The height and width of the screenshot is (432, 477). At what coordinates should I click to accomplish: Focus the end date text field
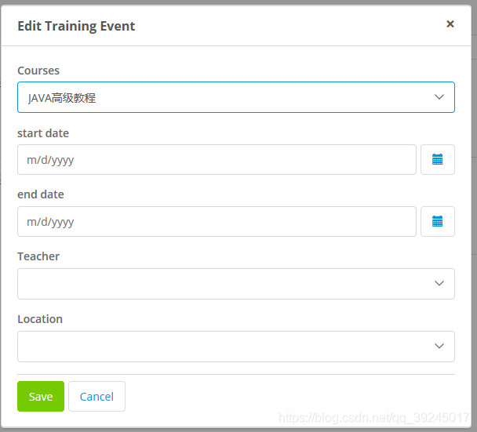tap(217, 221)
